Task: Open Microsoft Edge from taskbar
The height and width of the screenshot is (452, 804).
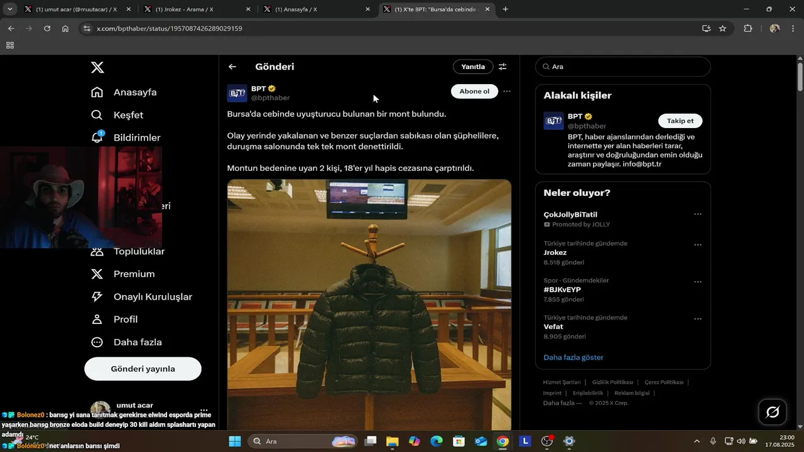Action: (x=437, y=441)
